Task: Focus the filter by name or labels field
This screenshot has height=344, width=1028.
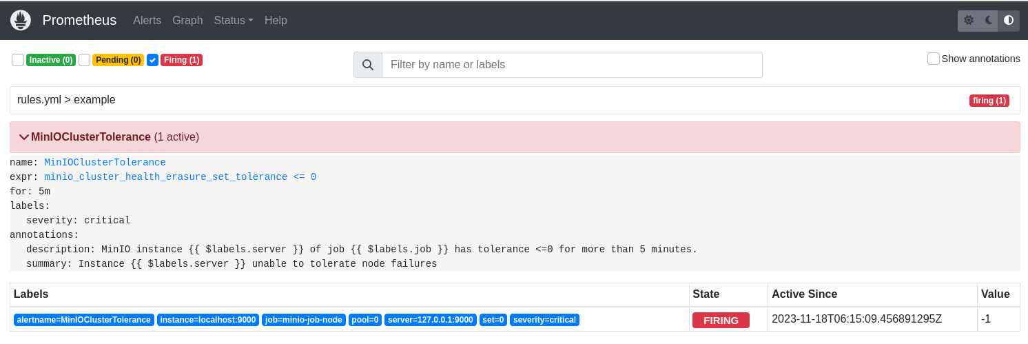Action: tap(572, 65)
